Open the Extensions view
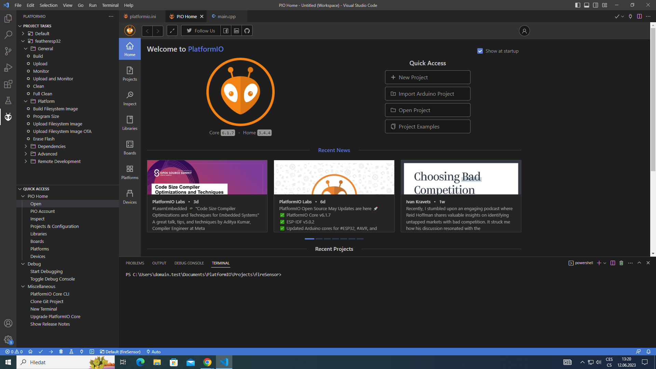656x369 pixels. [x=8, y=84]
